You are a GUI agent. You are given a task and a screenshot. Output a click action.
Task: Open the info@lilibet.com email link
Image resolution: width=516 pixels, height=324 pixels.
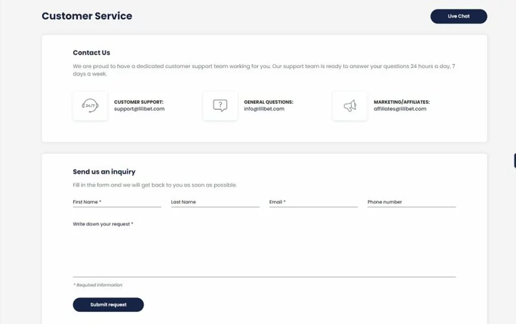(264, 109)
